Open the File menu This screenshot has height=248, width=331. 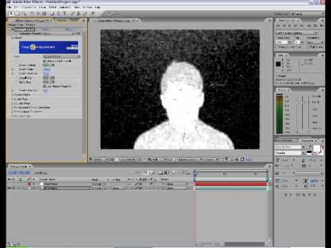click(9, 8)
